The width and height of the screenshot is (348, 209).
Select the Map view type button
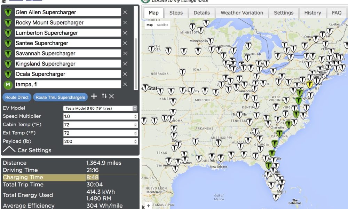(x=150, y=25)
